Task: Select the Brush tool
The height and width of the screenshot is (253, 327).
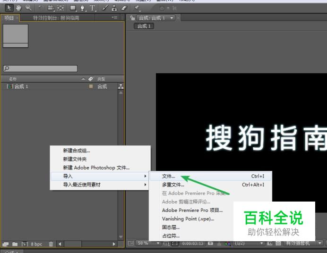Action: tap(105, 8)
